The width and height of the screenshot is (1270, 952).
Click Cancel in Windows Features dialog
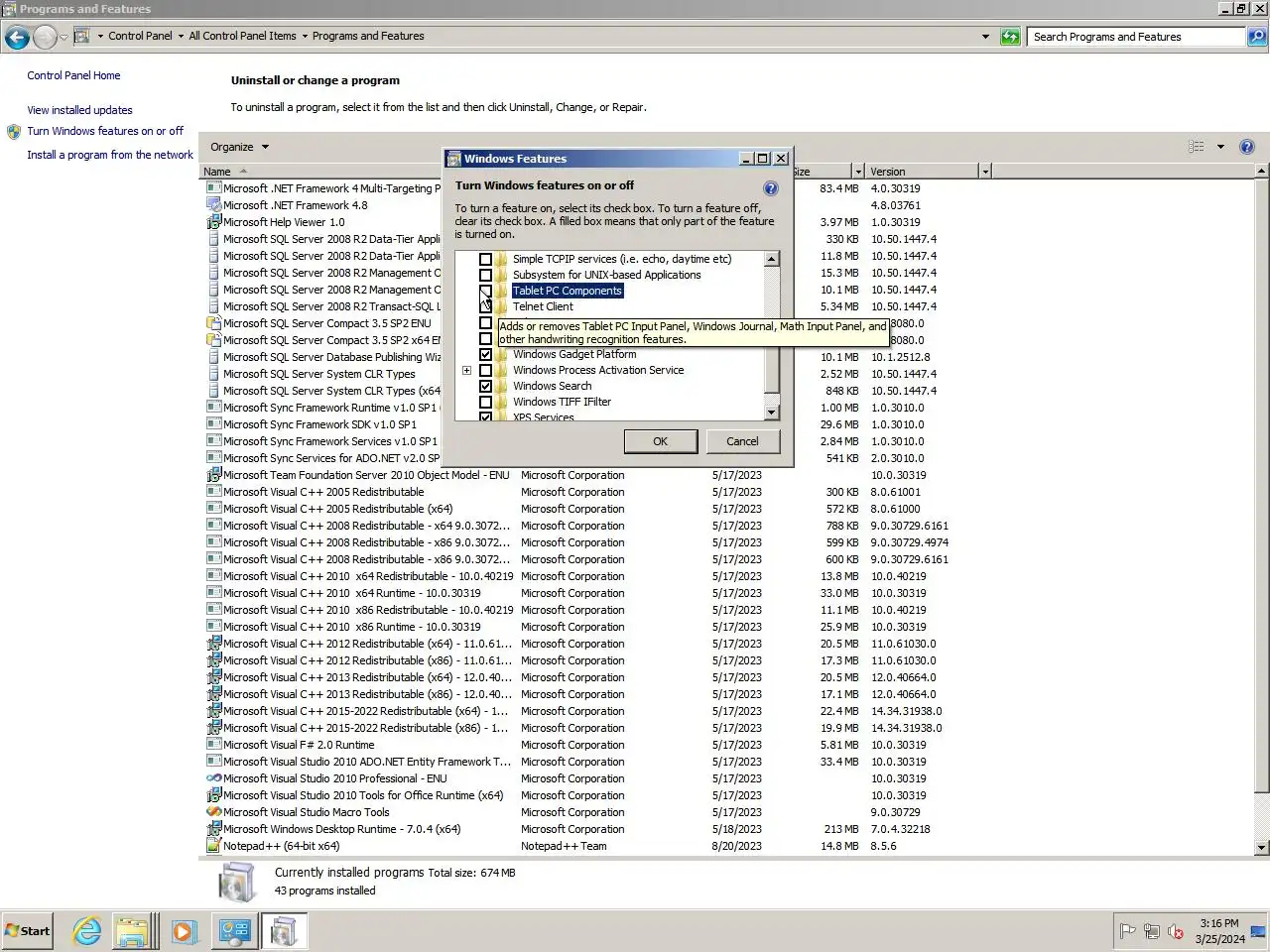point(742,441)
